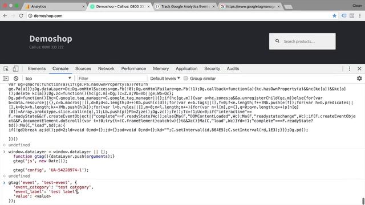Image resolution: width=365 pixels, height=205 pixels.
Task: Show the console sidebar
Action: click(6, 79)
